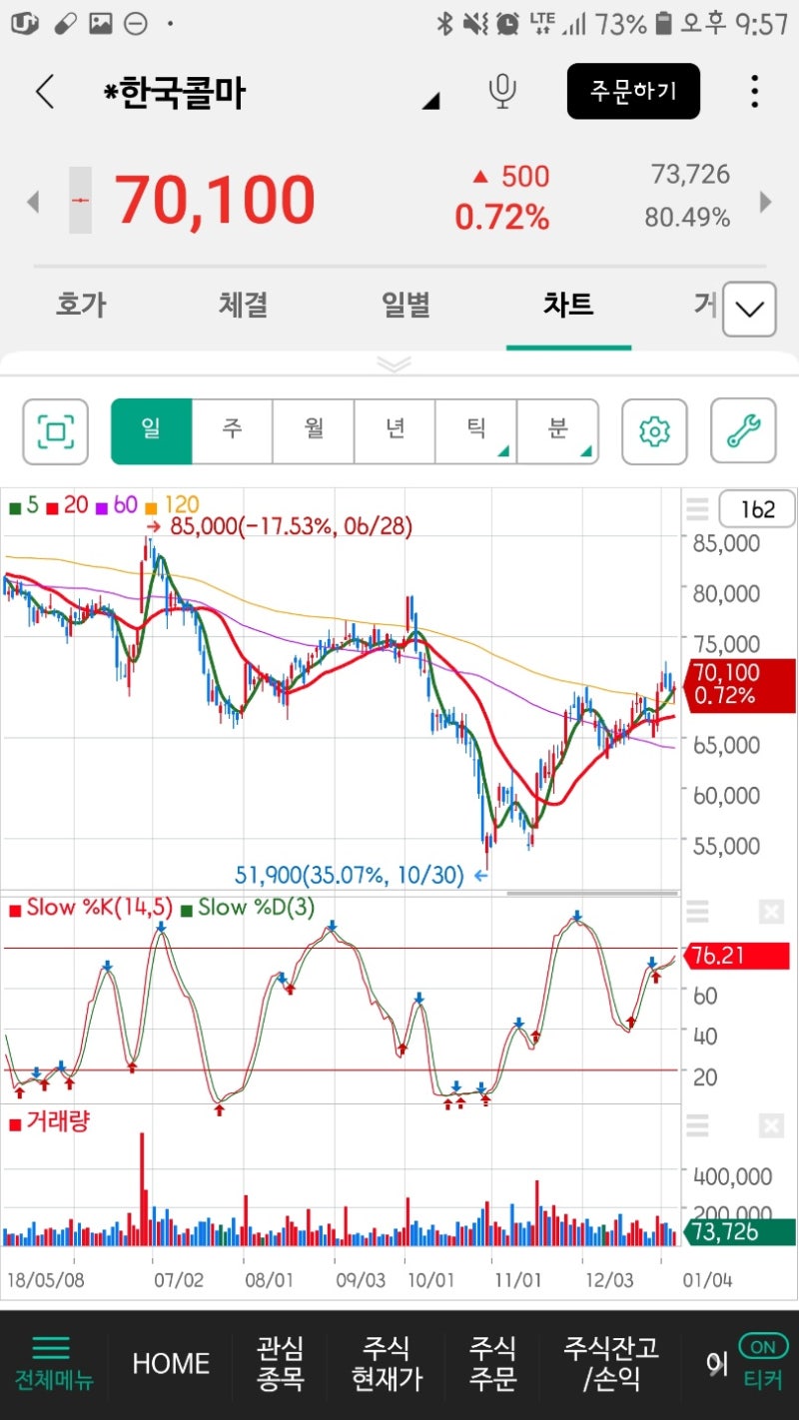
Task: Expand the tab list chevron dropdown
Action: [749, 310]
